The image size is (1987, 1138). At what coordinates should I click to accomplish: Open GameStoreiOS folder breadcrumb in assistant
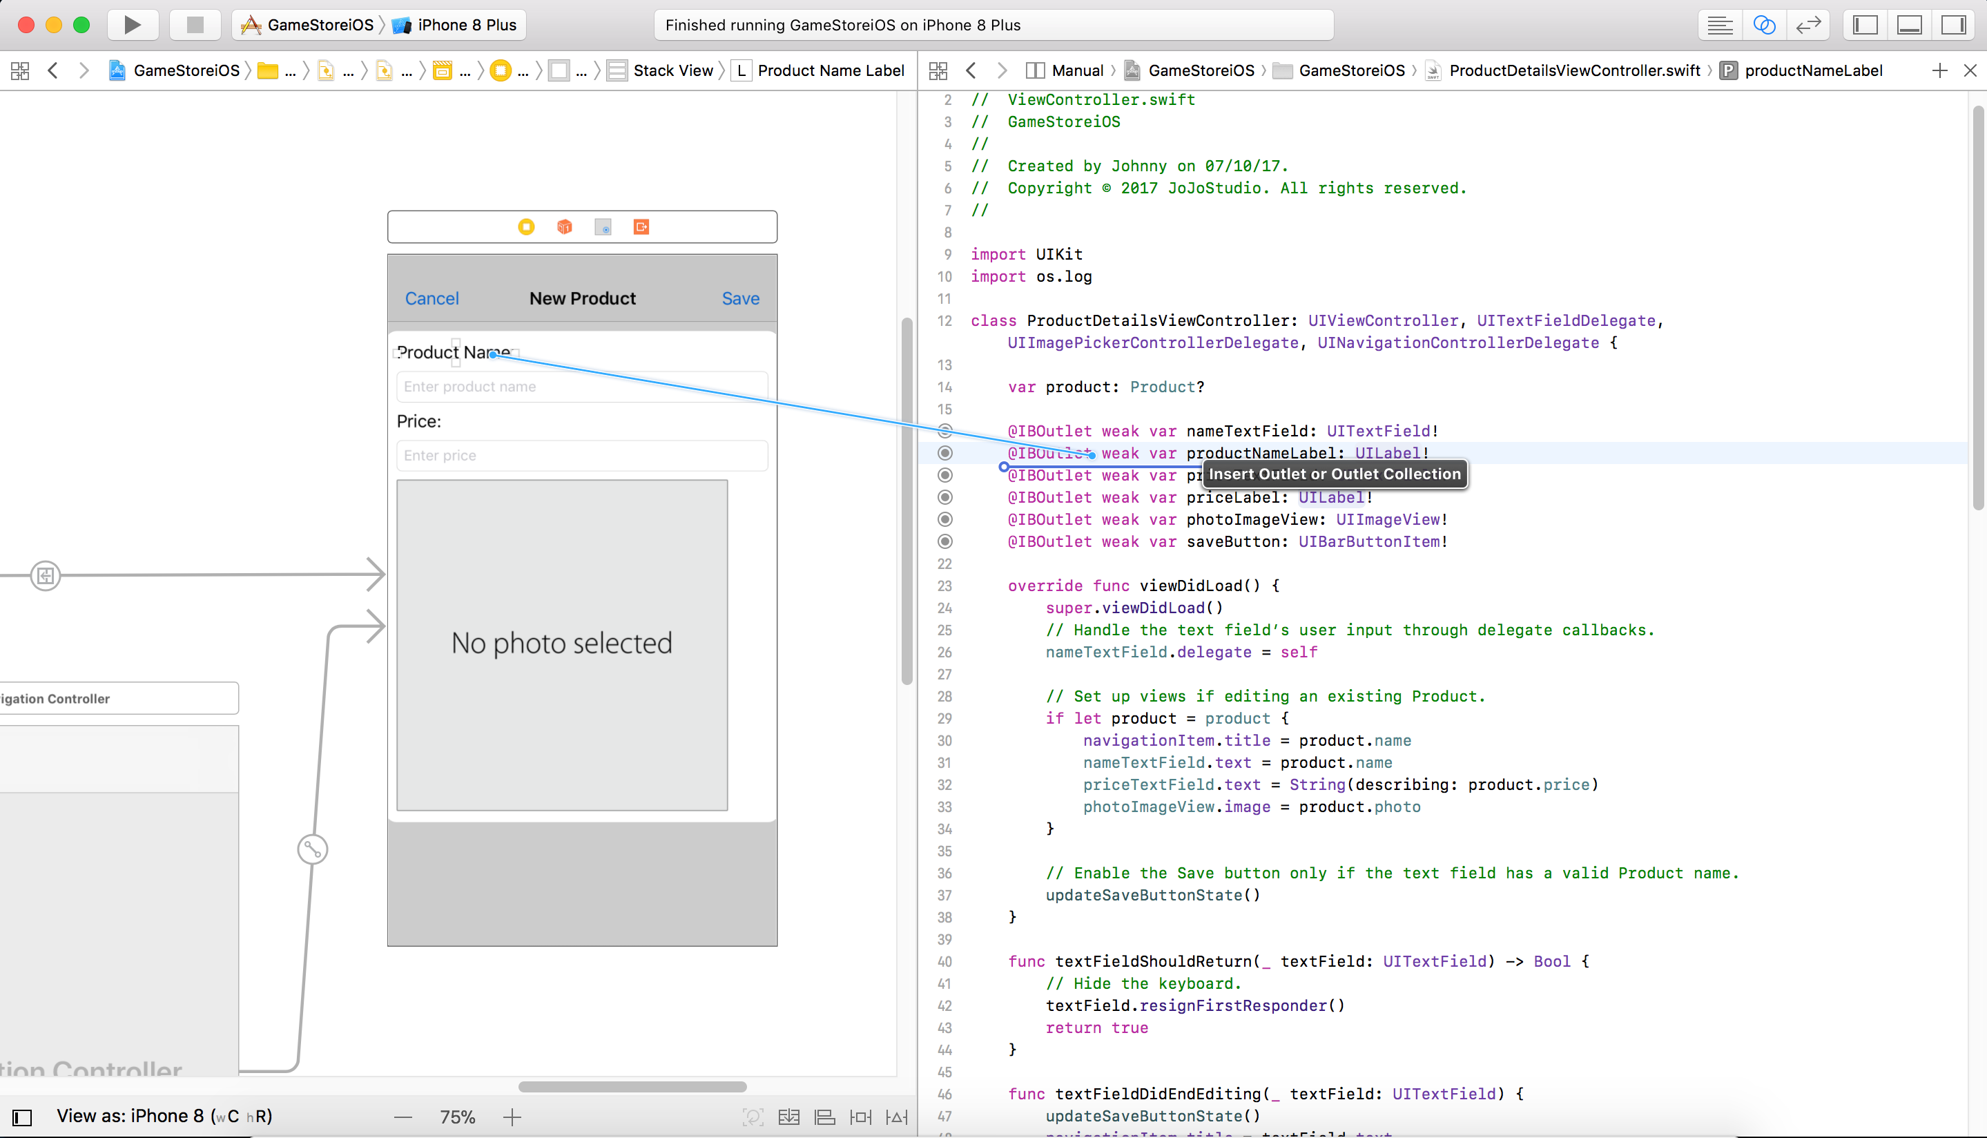point(1339,71)
